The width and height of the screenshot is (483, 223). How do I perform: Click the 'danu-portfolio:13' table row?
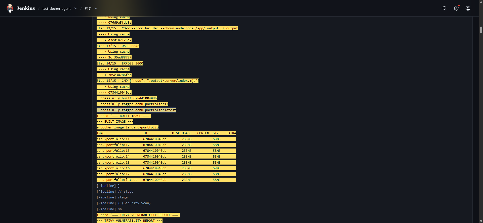[166, 151]
